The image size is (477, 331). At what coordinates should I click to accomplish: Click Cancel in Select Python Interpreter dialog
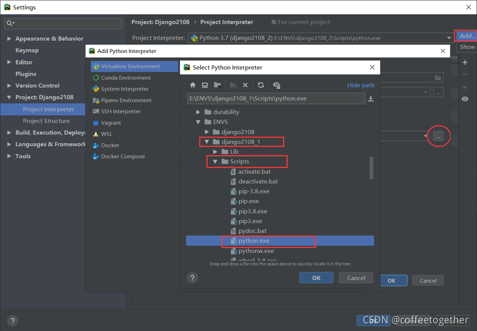pyautogui.click(x=356, y=278)
